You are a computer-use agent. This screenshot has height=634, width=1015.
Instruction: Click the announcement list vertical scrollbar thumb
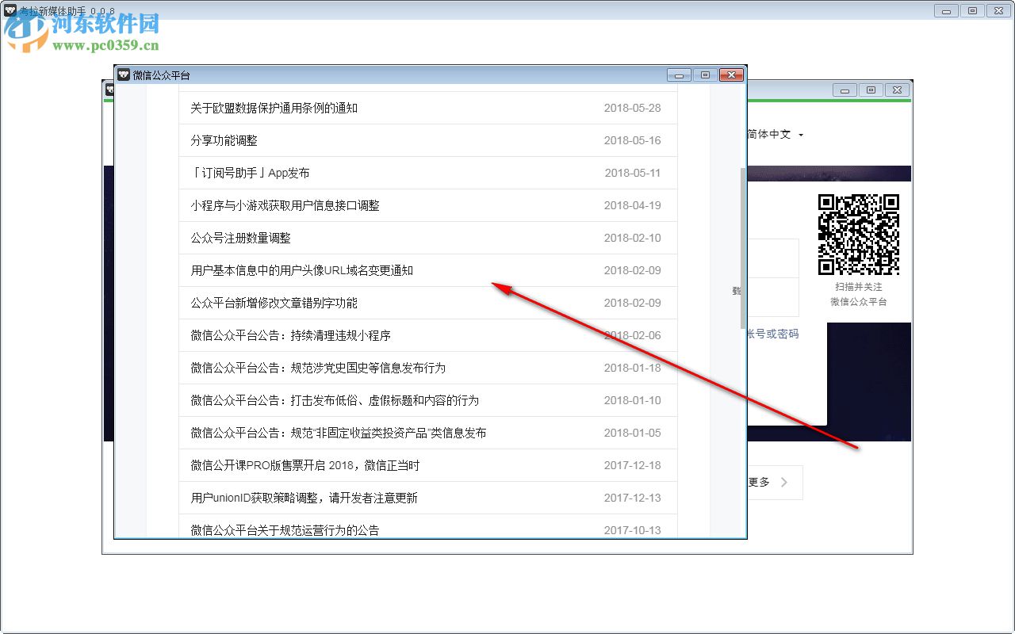pos(743,248)
